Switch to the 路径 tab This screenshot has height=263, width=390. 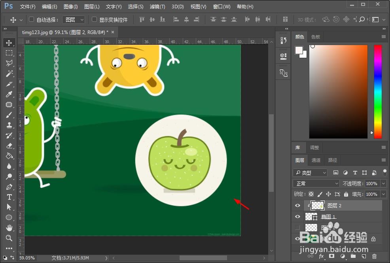(333, 160)
